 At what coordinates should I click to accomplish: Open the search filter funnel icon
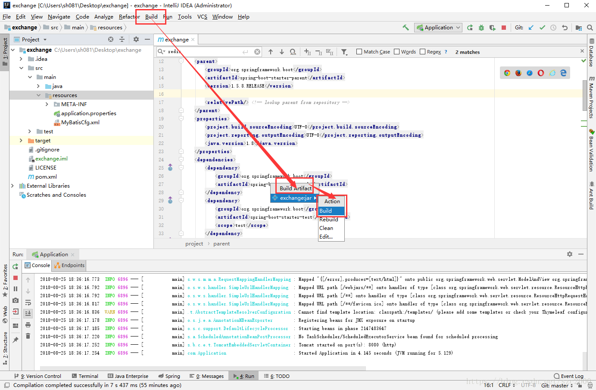(344, 52)
